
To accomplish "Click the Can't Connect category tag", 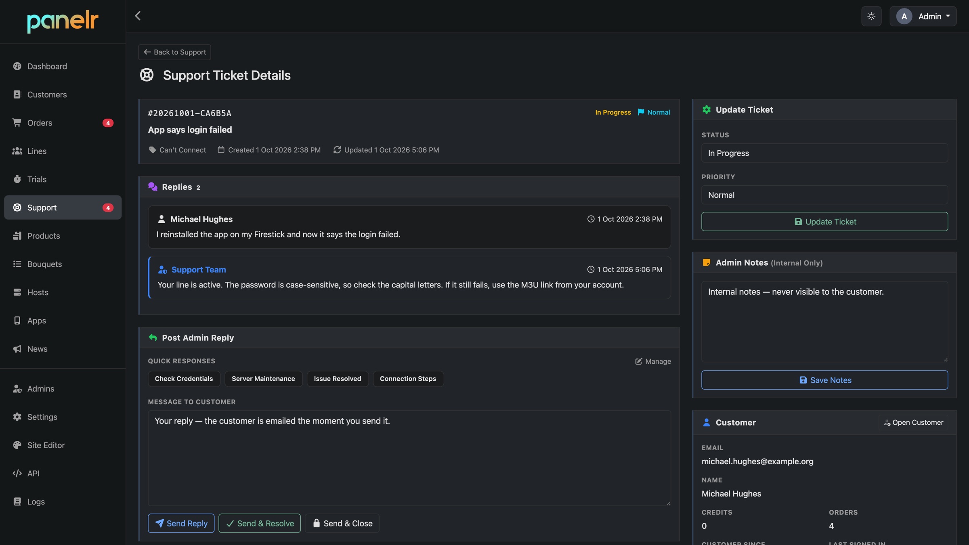I will (177, 150).
